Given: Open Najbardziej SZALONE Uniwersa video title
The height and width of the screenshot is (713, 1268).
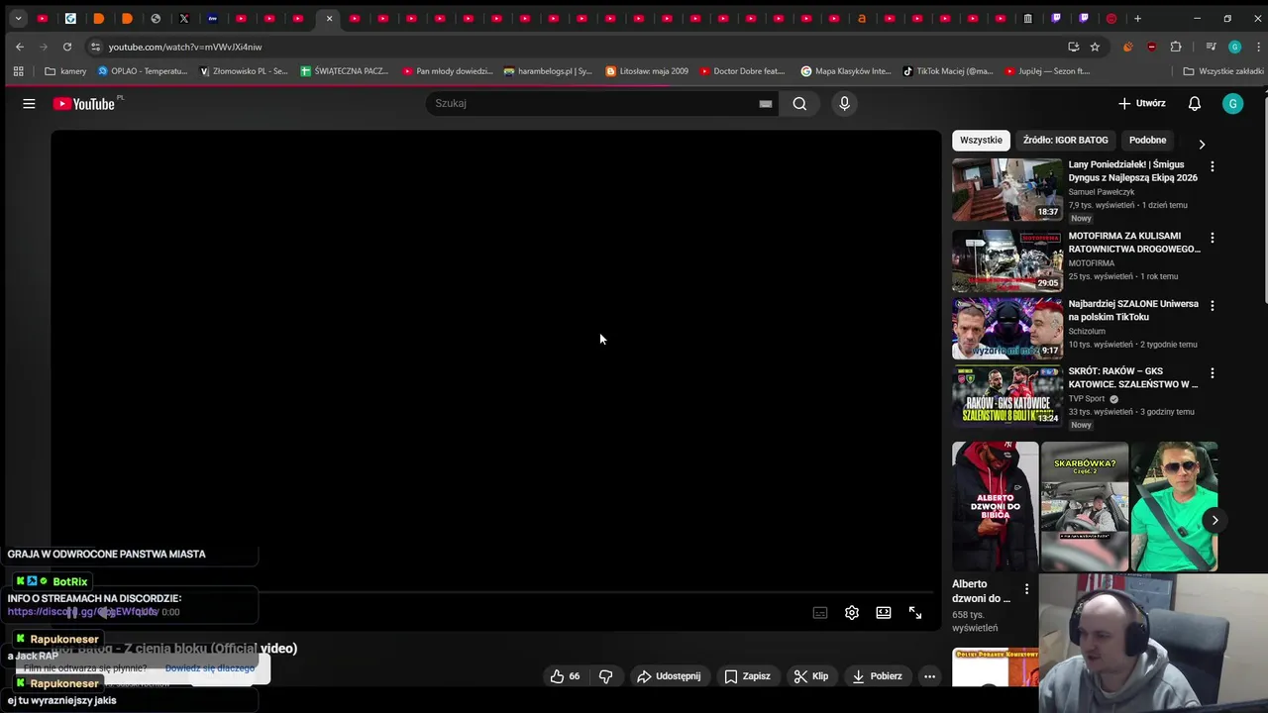Looking at the screenshot, I should pos(1133,310).
